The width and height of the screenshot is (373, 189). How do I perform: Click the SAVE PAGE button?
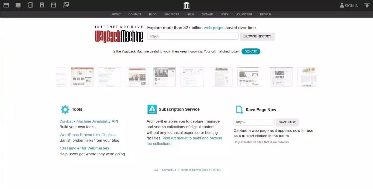click(287, 122)
